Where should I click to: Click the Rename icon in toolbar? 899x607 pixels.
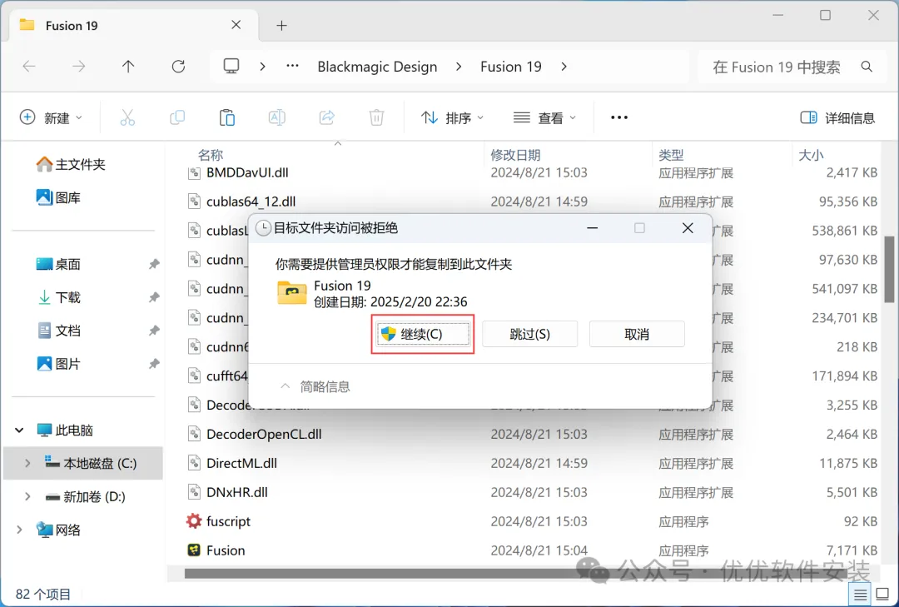277,117
